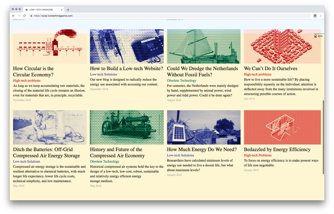Open 'How Much Energy Do We Need?' article
Image resolution: width=334 pixels, height=214 pixels.
point(202,150)
